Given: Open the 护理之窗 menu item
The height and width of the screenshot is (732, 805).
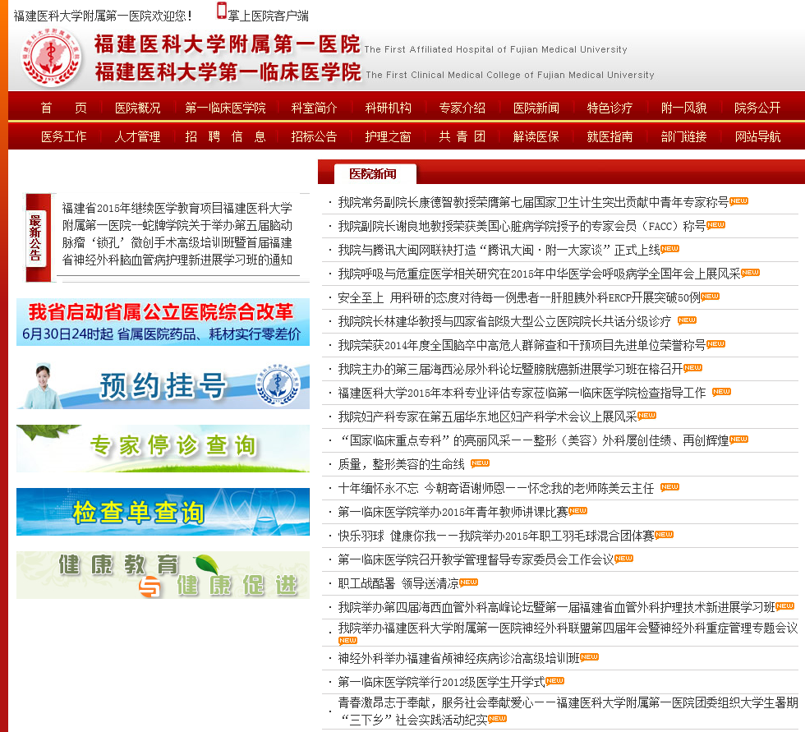Looking at the screenshot, I should [x=388, y=136].
